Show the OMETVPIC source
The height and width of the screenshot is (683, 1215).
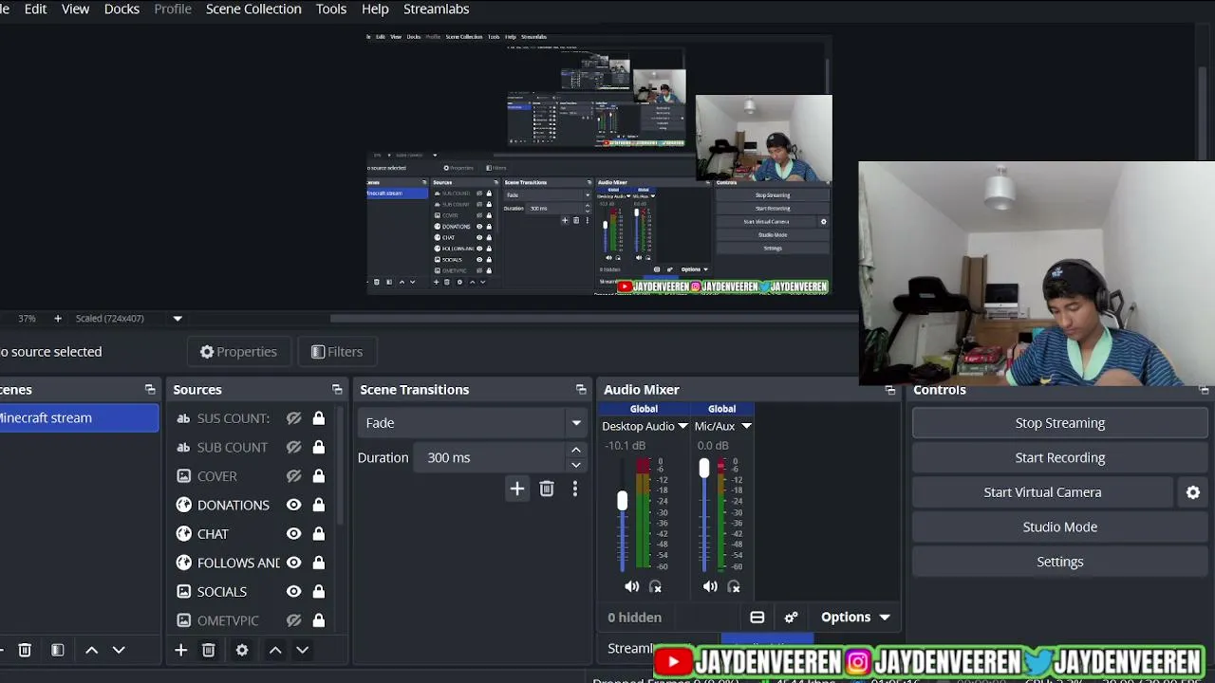tap(294, 620)
